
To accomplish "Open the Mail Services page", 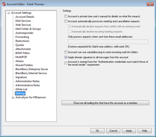I will click(23, 21).
